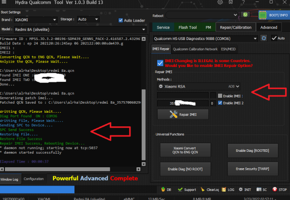
Task: Click 'Diag Port Found ON : COM36' line
Action: [x=29, y=116]
